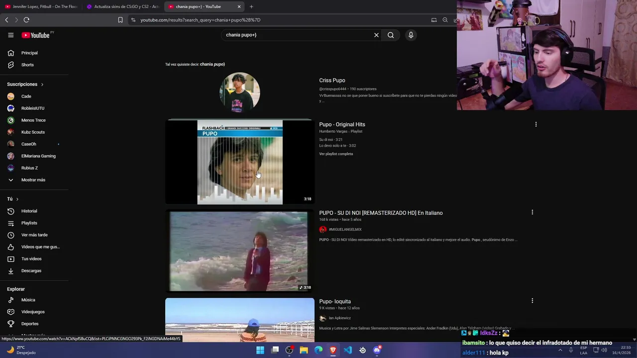This screenshot has height=358, width=637.
Task: Open Ver más tarde list
Action: [x=34, y=235]
